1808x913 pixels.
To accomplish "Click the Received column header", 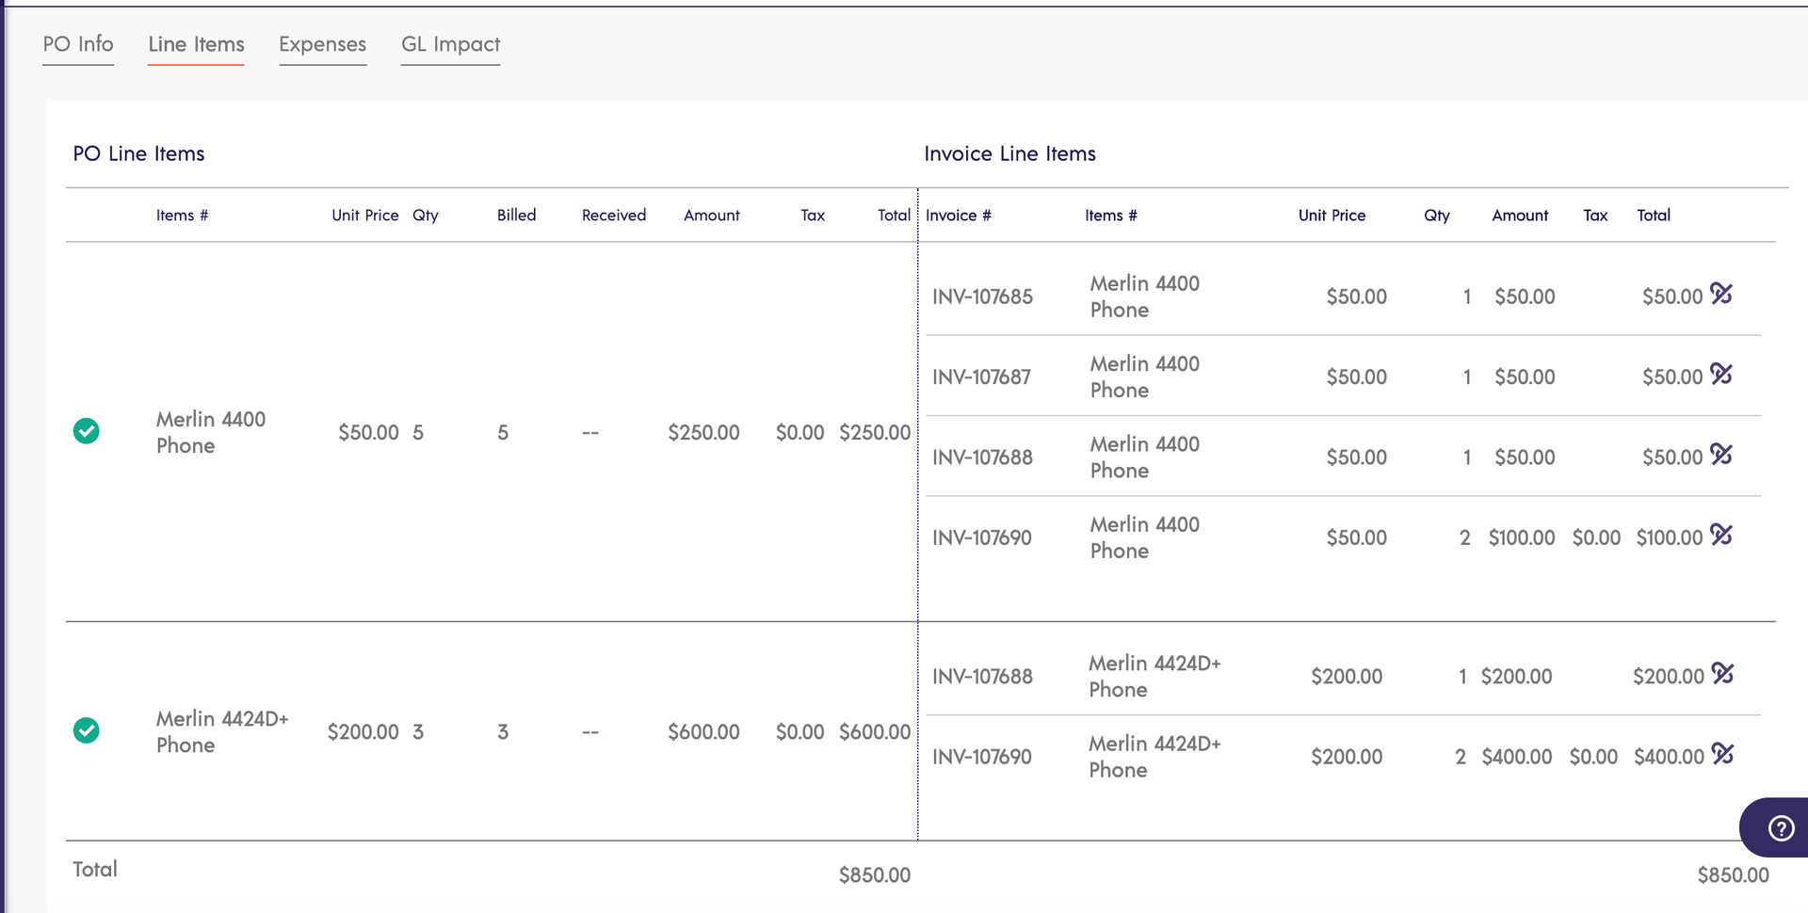I will (x=614, y=216).
